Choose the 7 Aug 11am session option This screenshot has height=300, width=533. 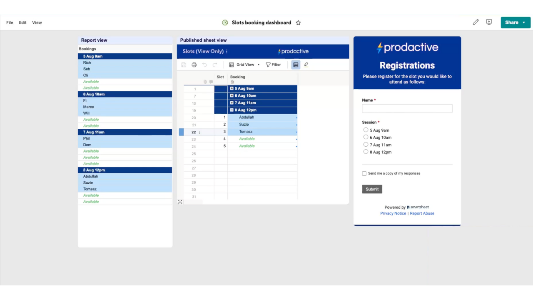366,145
